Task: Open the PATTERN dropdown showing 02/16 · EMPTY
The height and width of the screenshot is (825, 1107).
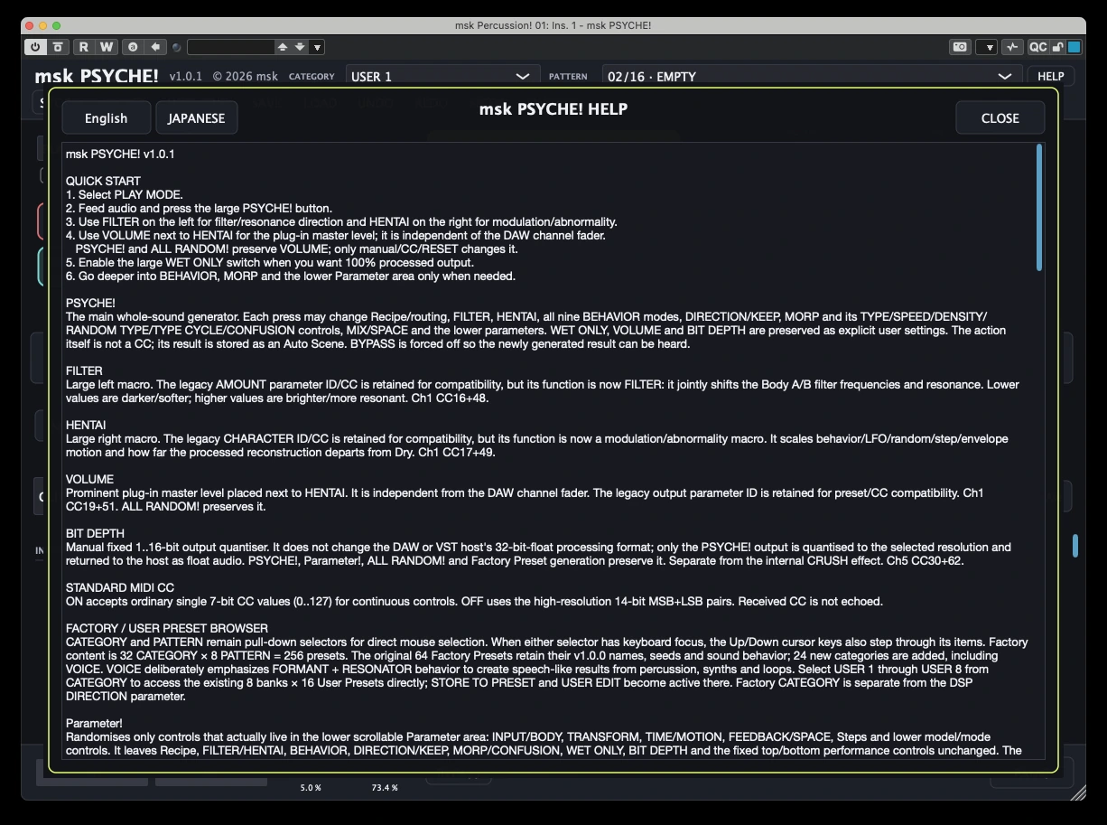Action: (x=812, y=77)
